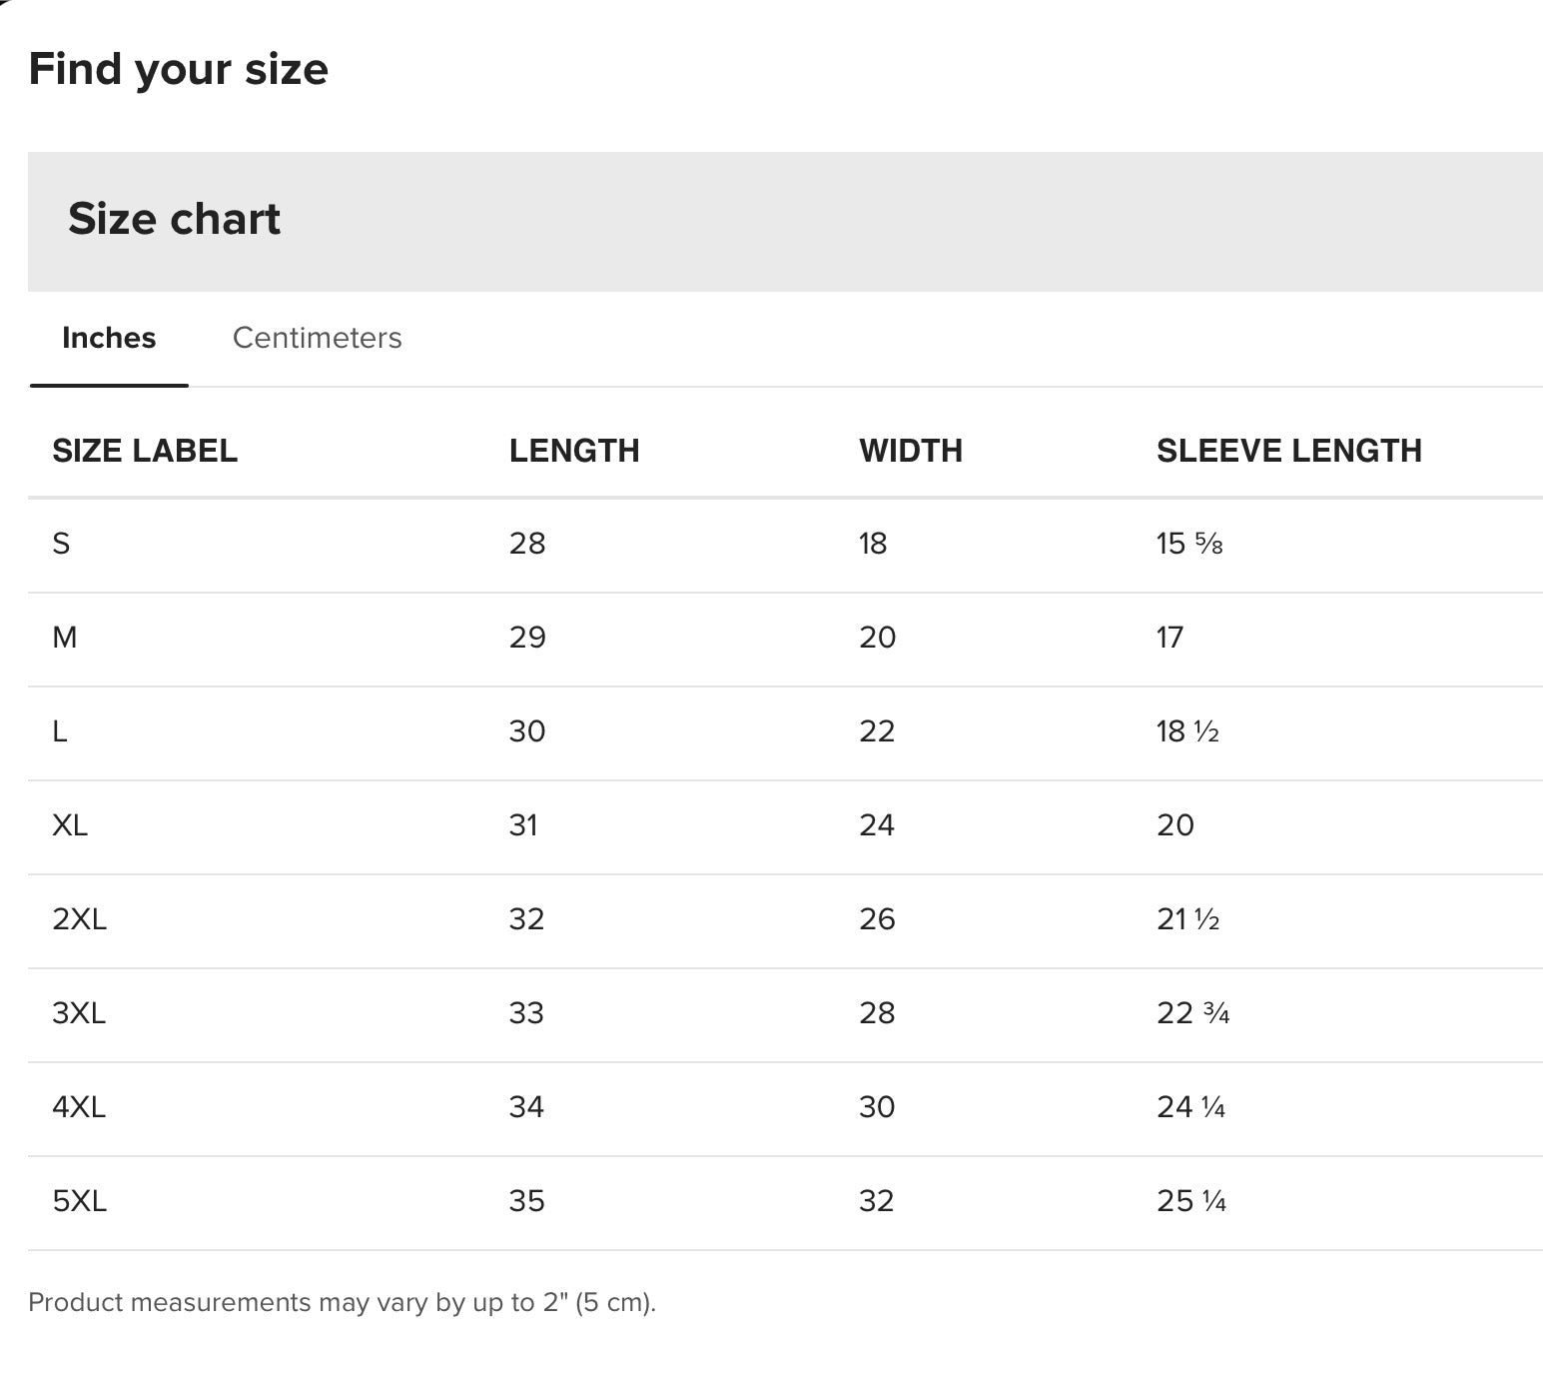Viewport: 1543px width, 1399px height.
Task: Select the 4XL size row label
Action: coord(79,1107)
